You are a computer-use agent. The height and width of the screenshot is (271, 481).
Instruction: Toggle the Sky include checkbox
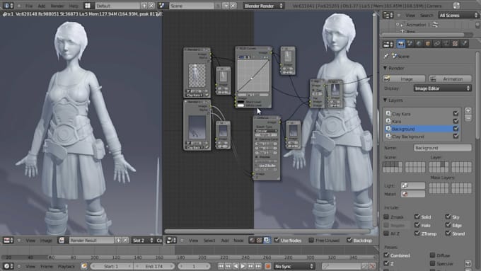tap(448, 217)
